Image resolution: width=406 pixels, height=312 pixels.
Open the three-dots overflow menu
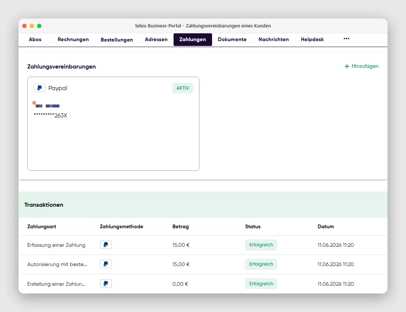point(346,39)
